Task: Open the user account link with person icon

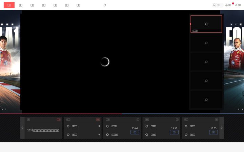Action: [238, 5]
